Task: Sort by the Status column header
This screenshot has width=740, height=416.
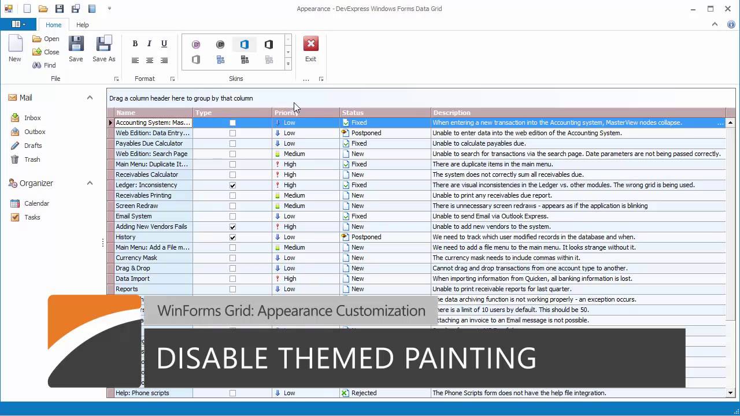Action: coord(385,113)
